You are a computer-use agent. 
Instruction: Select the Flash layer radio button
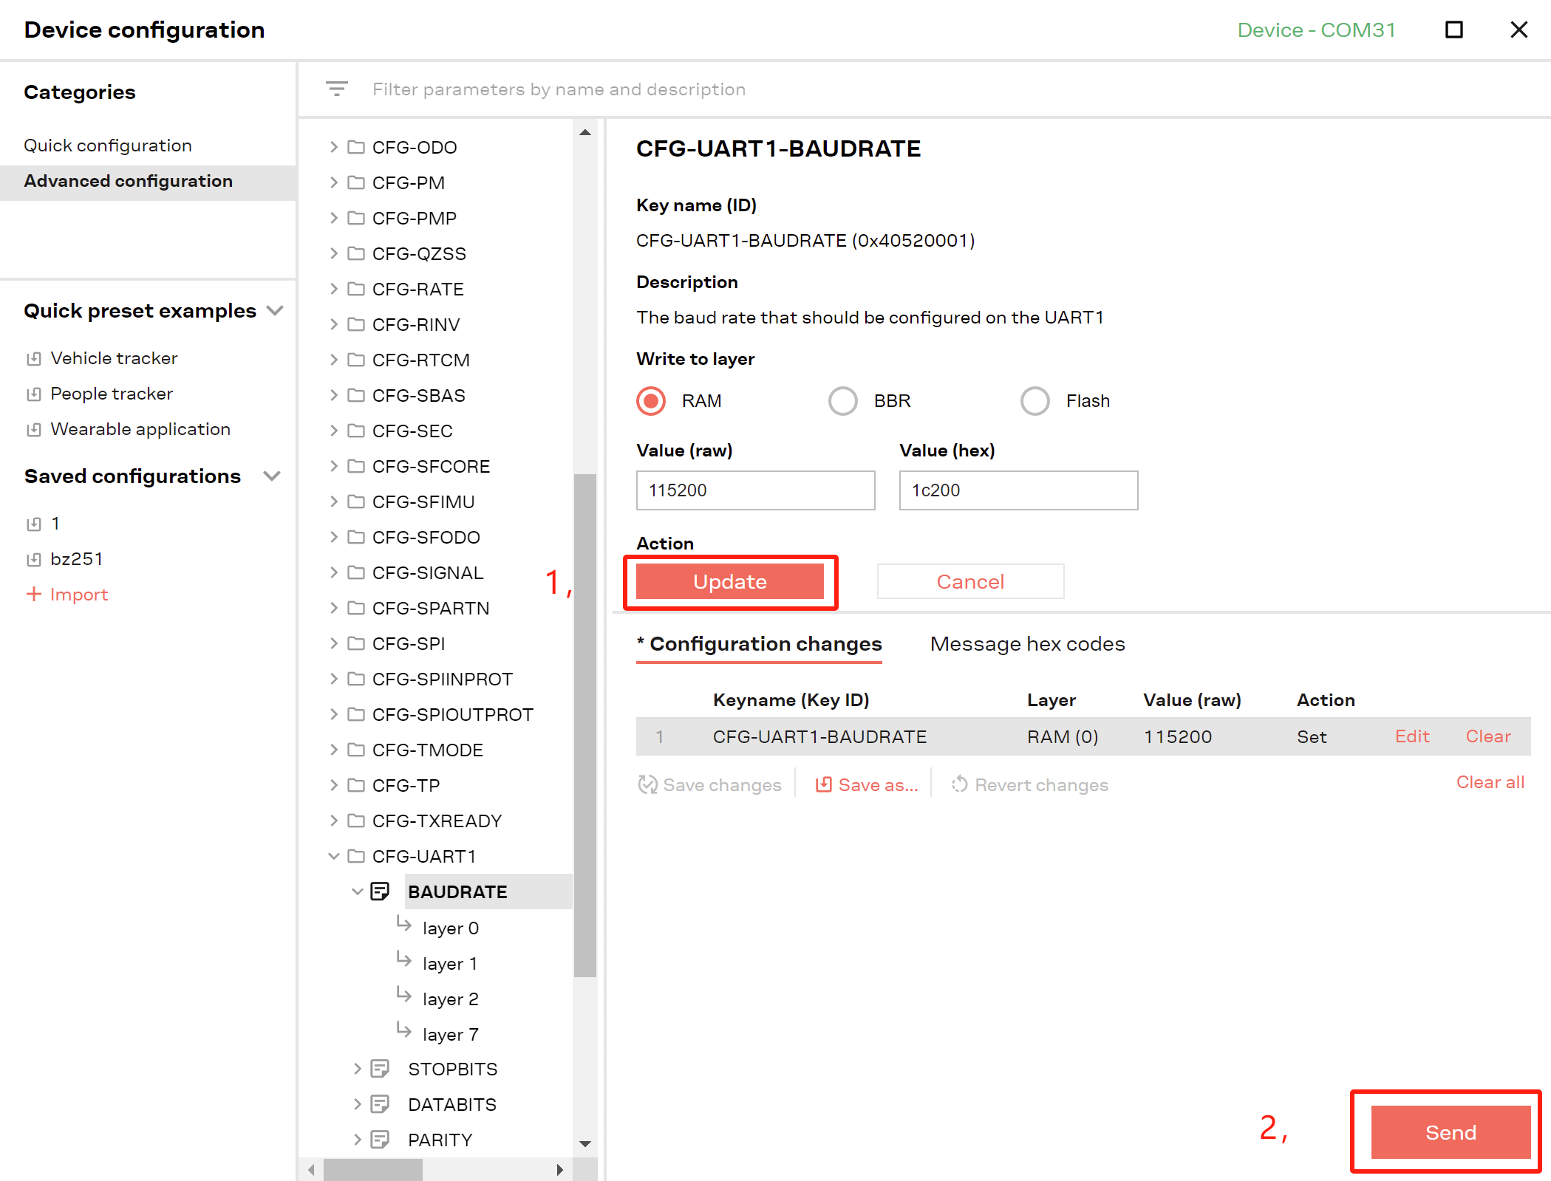coord(1035,401)
